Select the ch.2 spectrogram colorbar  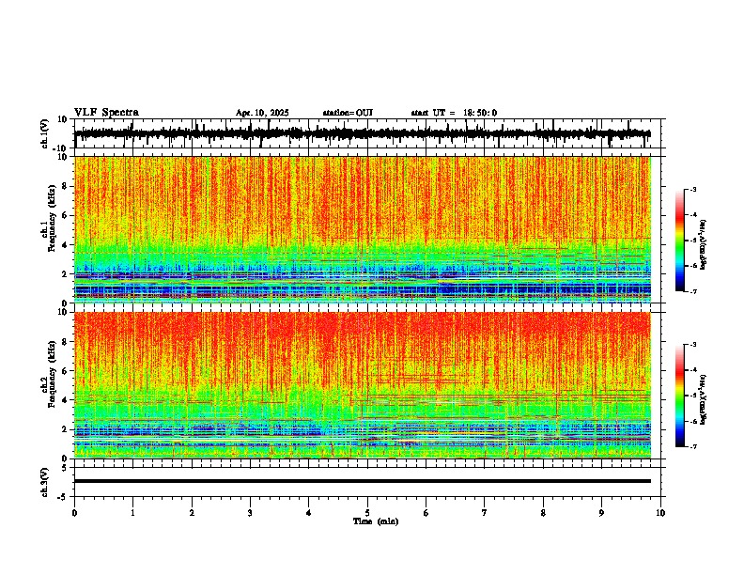click(x=680, y=396)
